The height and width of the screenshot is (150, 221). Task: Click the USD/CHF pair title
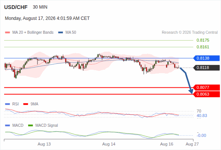(x=16, y=7)
